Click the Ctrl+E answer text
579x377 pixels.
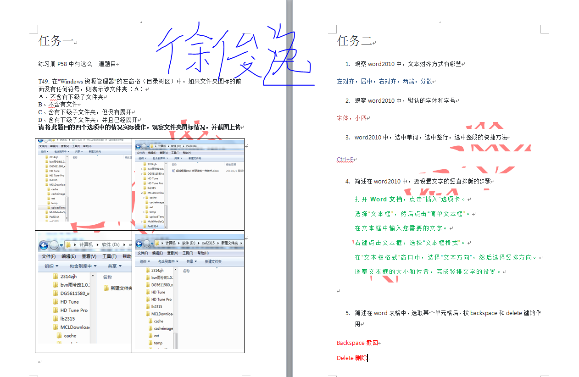coord(345,160)
